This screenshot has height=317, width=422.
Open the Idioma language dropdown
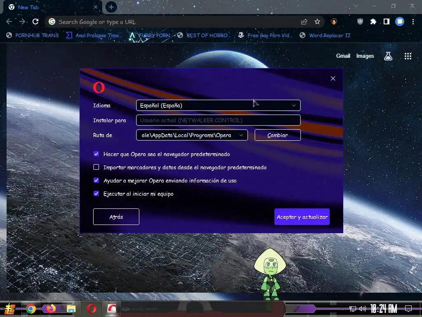[x=218, y=105]
